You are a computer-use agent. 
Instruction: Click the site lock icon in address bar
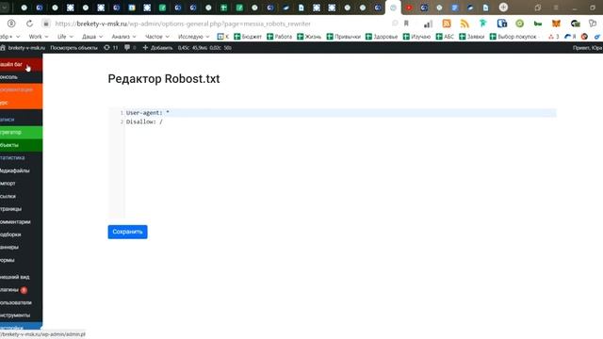tap(46, 24)
